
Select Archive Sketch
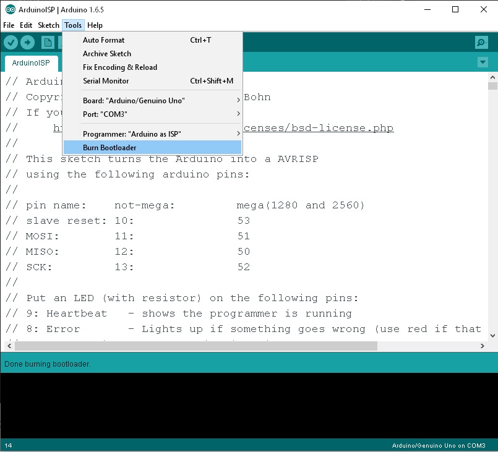click(x=152, y=54)
